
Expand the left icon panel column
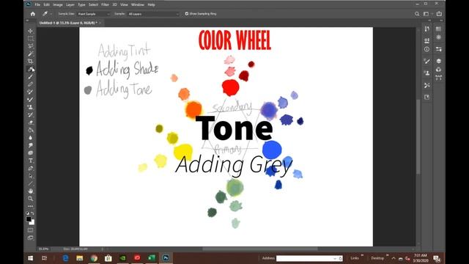coord(429,21)
